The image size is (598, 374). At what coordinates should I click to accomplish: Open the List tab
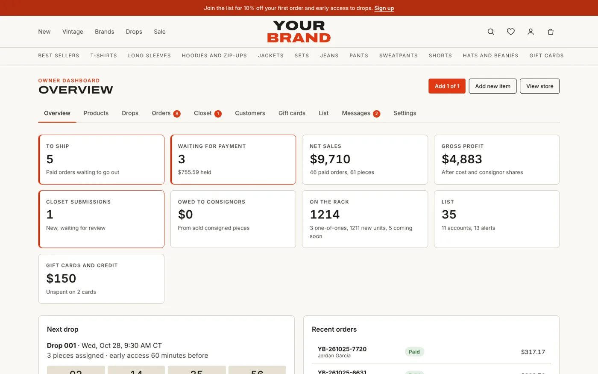tap(323, 113)
